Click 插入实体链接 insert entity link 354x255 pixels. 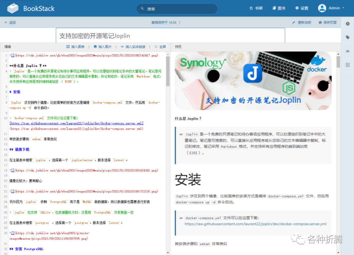click(133, 47)
